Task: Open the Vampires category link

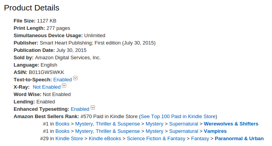Action: tap(215, 131)
